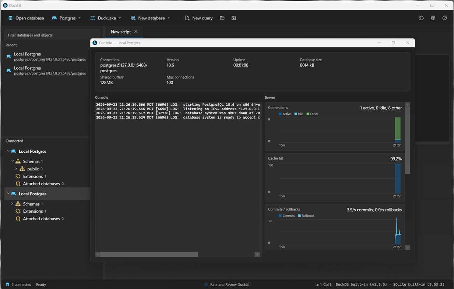Click the Rollbacks legend swatch
Viewport: 454px width, 289px height.
pos(299,216)
